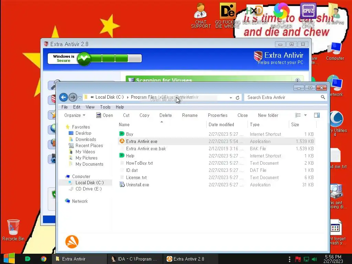The width and height of the screenshot is (352, 264).
Task: Click the Properties toolbar button
Action: 218,115
